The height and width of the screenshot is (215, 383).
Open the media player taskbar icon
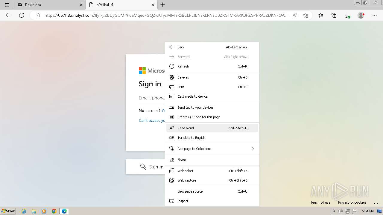tap(44, 211)
